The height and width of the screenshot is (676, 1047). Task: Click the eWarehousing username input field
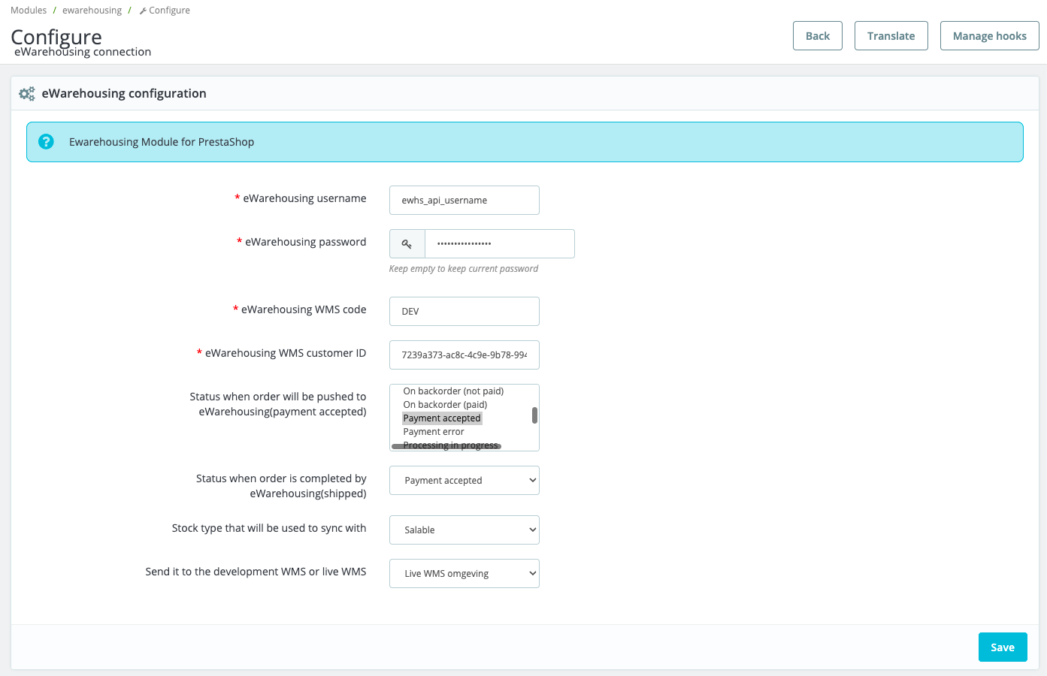click(464, 200)
